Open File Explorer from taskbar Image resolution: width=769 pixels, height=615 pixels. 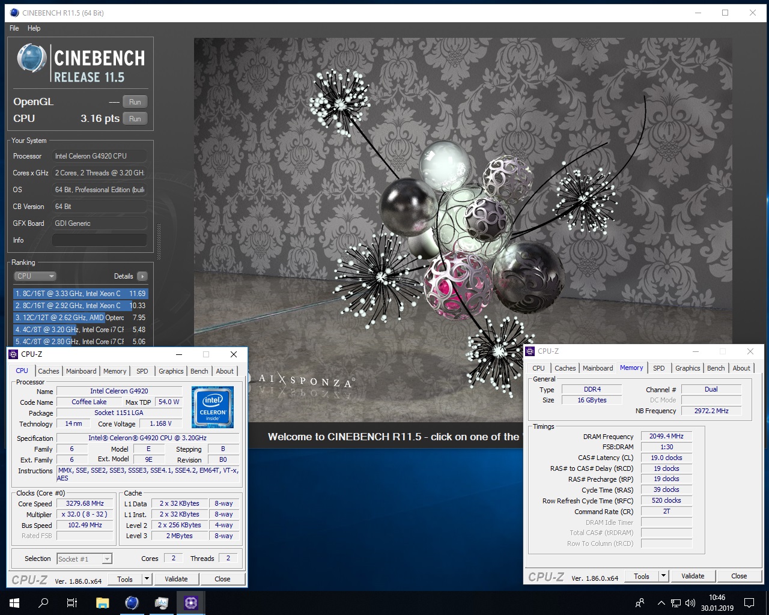pyautogui.click(x=102, y=603)
